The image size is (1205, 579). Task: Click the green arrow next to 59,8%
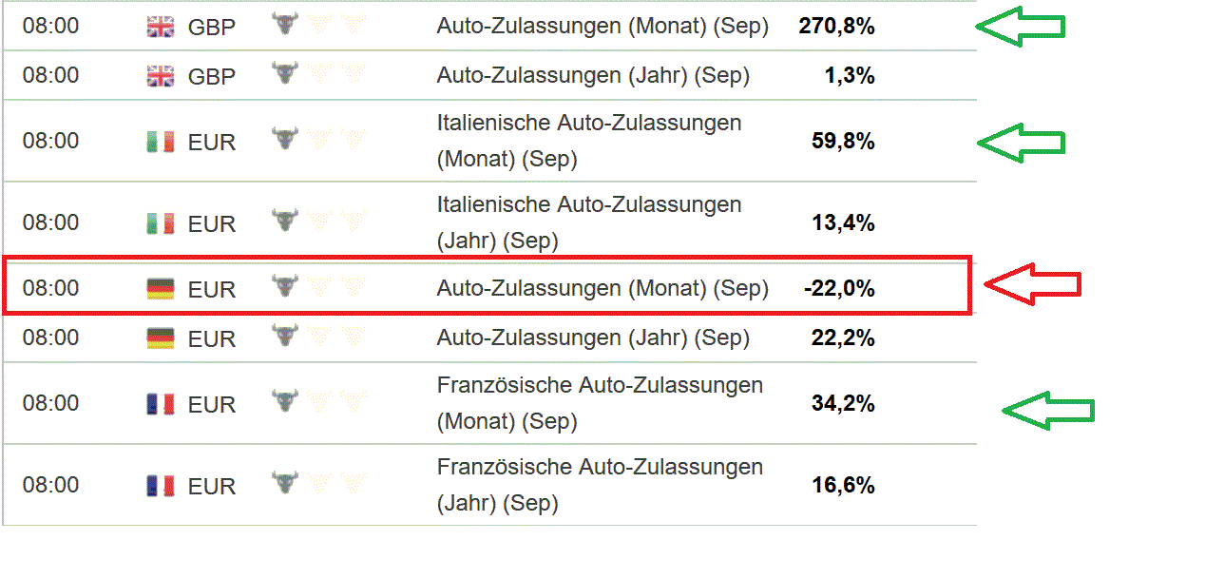1021,143
